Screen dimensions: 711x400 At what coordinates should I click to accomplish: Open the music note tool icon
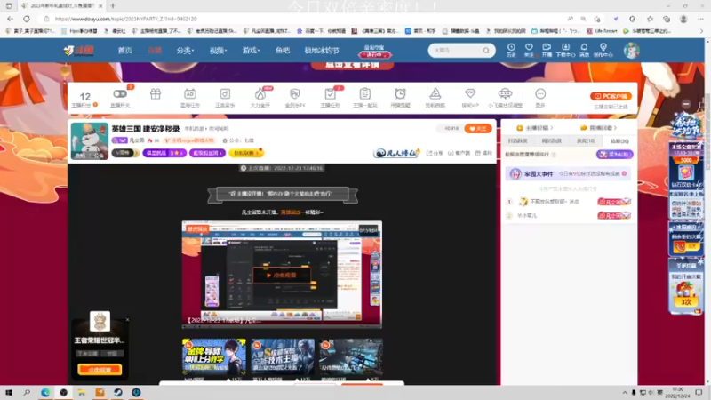pos(225,94)
